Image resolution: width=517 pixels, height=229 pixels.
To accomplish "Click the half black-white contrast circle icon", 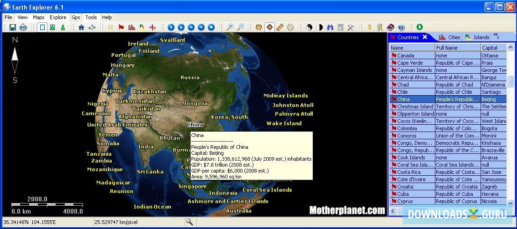I will [x=320, y=27].
